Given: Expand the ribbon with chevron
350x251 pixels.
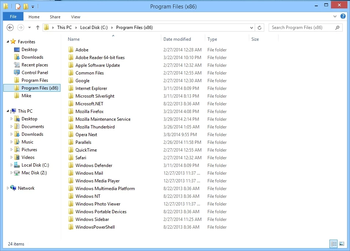Looking at the screenshot, I should coord(335,16).
